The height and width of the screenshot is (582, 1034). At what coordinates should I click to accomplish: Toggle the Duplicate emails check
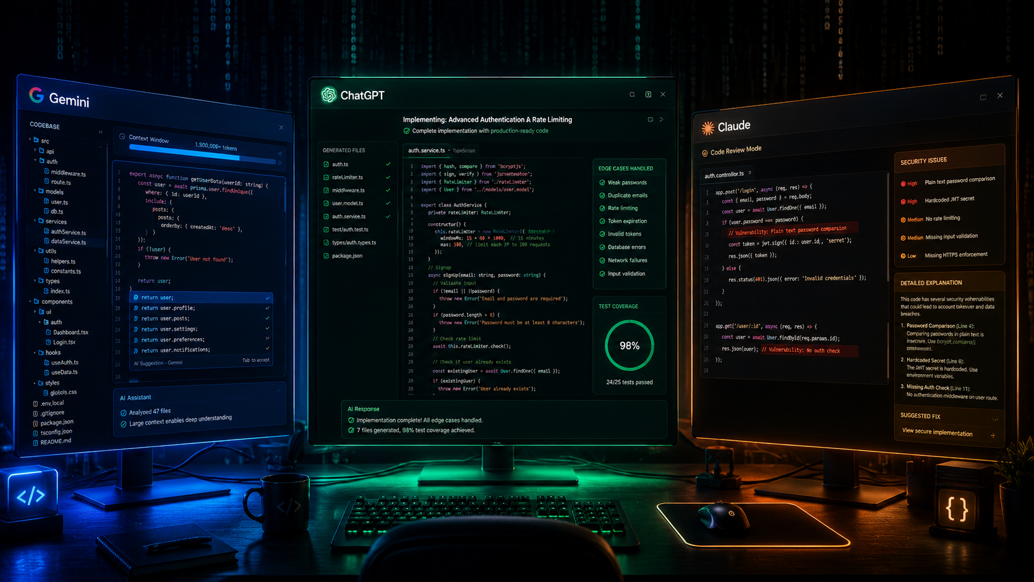coord(602,195)
